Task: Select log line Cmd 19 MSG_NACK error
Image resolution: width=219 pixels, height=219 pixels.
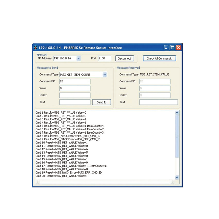Action: tap(69, 173)
